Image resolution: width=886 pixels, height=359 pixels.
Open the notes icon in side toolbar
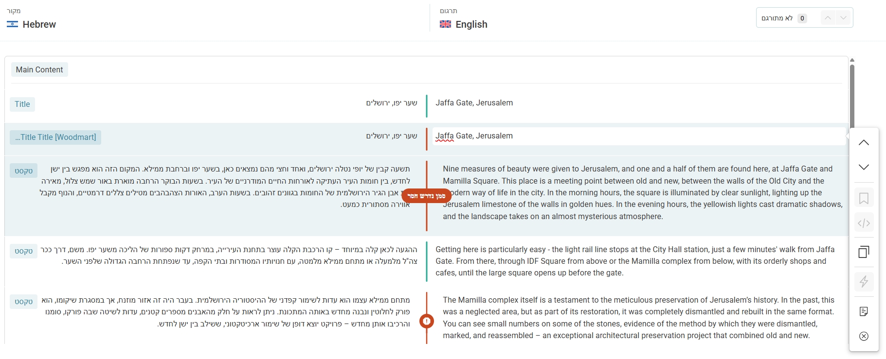864,311
